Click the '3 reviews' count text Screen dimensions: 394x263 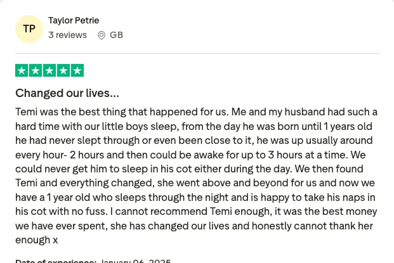pos(68,35)
